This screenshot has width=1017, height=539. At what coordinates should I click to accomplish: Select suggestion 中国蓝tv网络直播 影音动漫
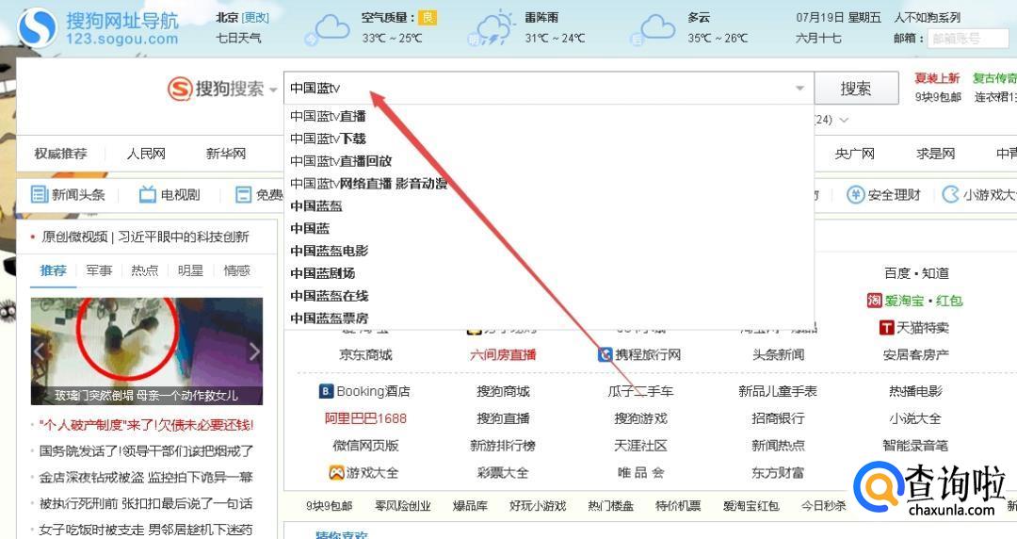pyautogui.click(x=368, y=183)
